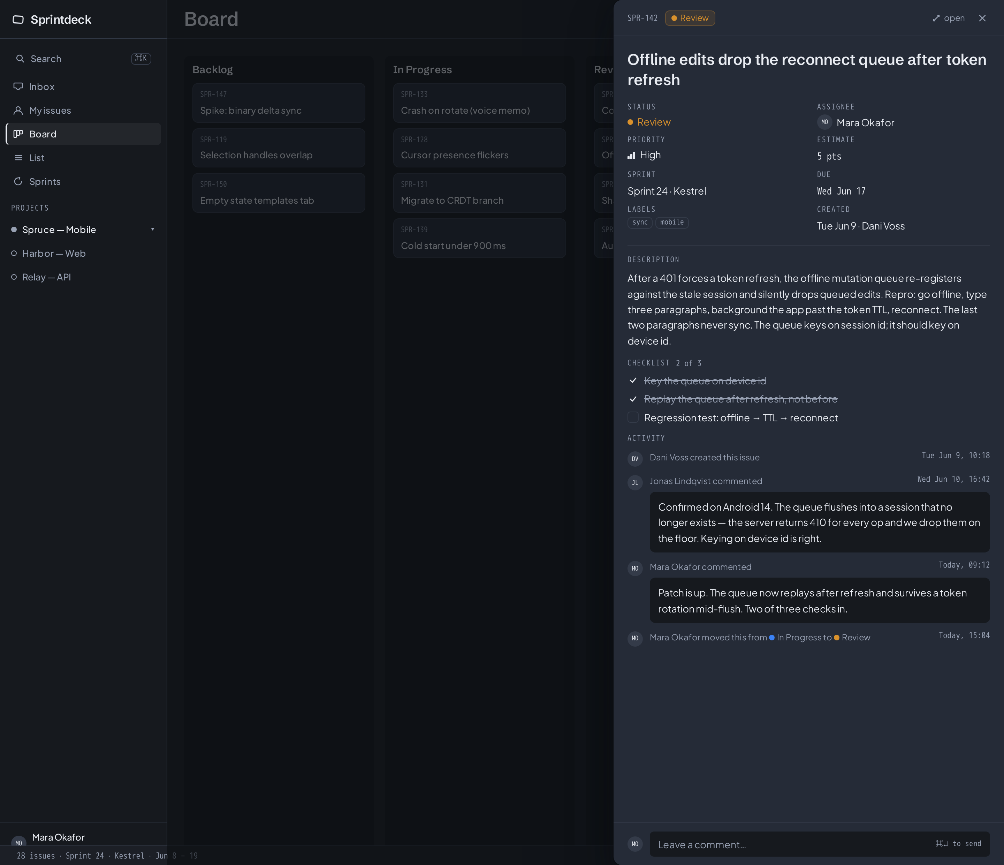Open the Inbox icon in sidebar
This screenshot has height=865, width=1004.
pyautogui.click(x=18, y=86)
